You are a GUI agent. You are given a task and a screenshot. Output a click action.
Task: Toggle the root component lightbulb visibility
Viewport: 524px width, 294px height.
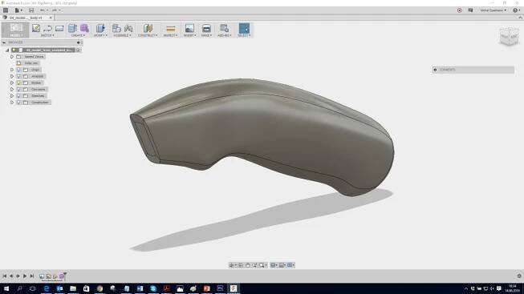14,50
